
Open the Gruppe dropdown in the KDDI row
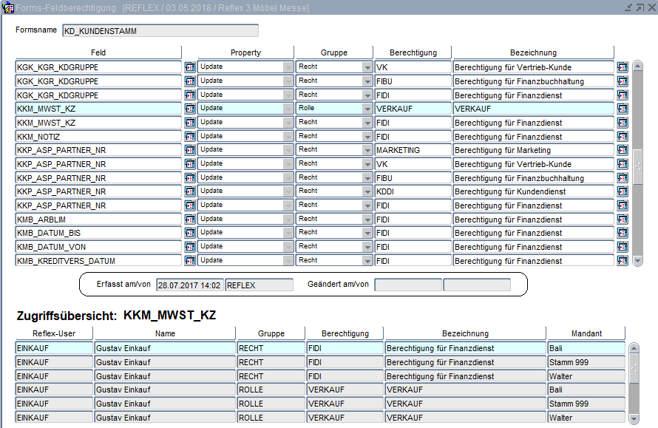pyautogui.click(x=367, y=191)
